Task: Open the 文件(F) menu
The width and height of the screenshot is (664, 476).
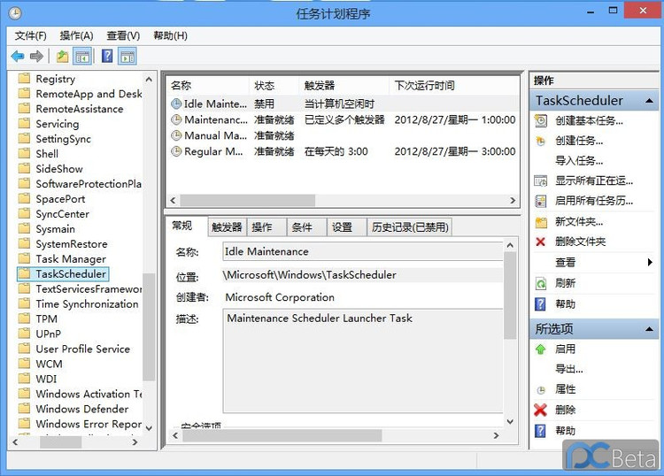Action: pos(30,35)
